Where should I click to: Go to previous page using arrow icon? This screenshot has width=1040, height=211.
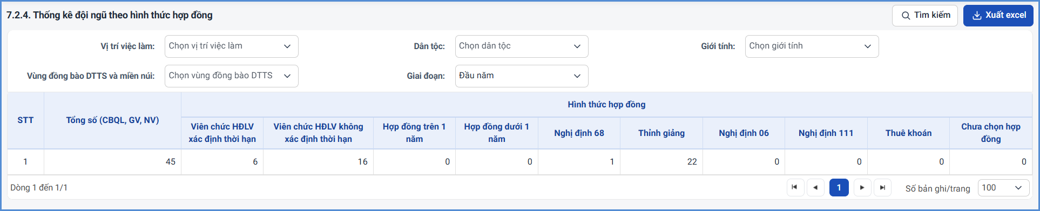pyautogui.click(x=815, y=188)
